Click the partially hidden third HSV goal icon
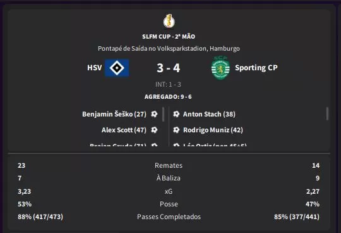 click(154, 145)
